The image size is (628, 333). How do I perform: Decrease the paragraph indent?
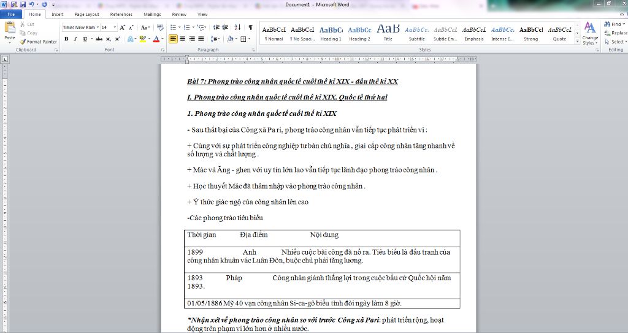[x=216, y=28]
